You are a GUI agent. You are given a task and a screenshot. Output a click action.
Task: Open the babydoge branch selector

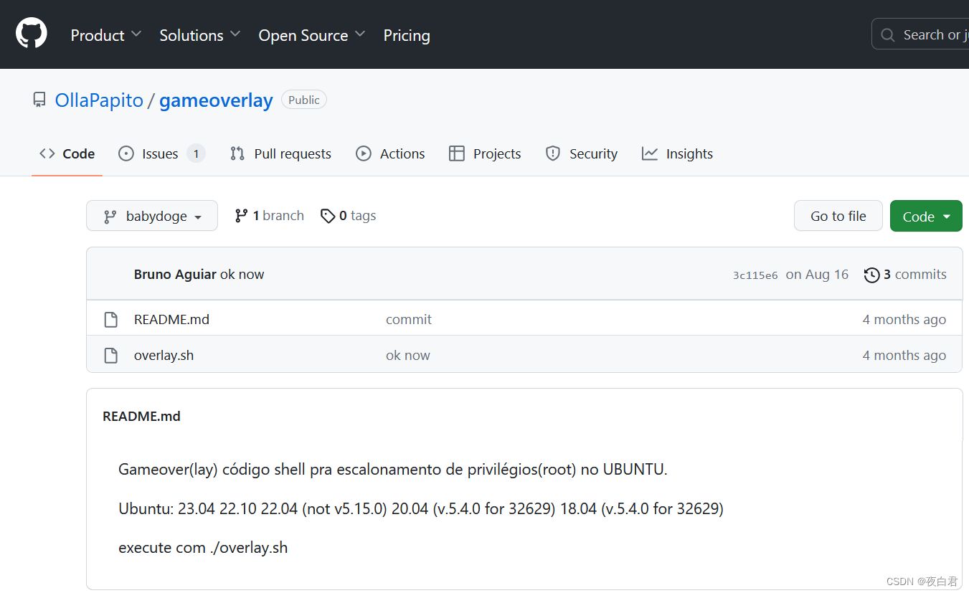152,216
